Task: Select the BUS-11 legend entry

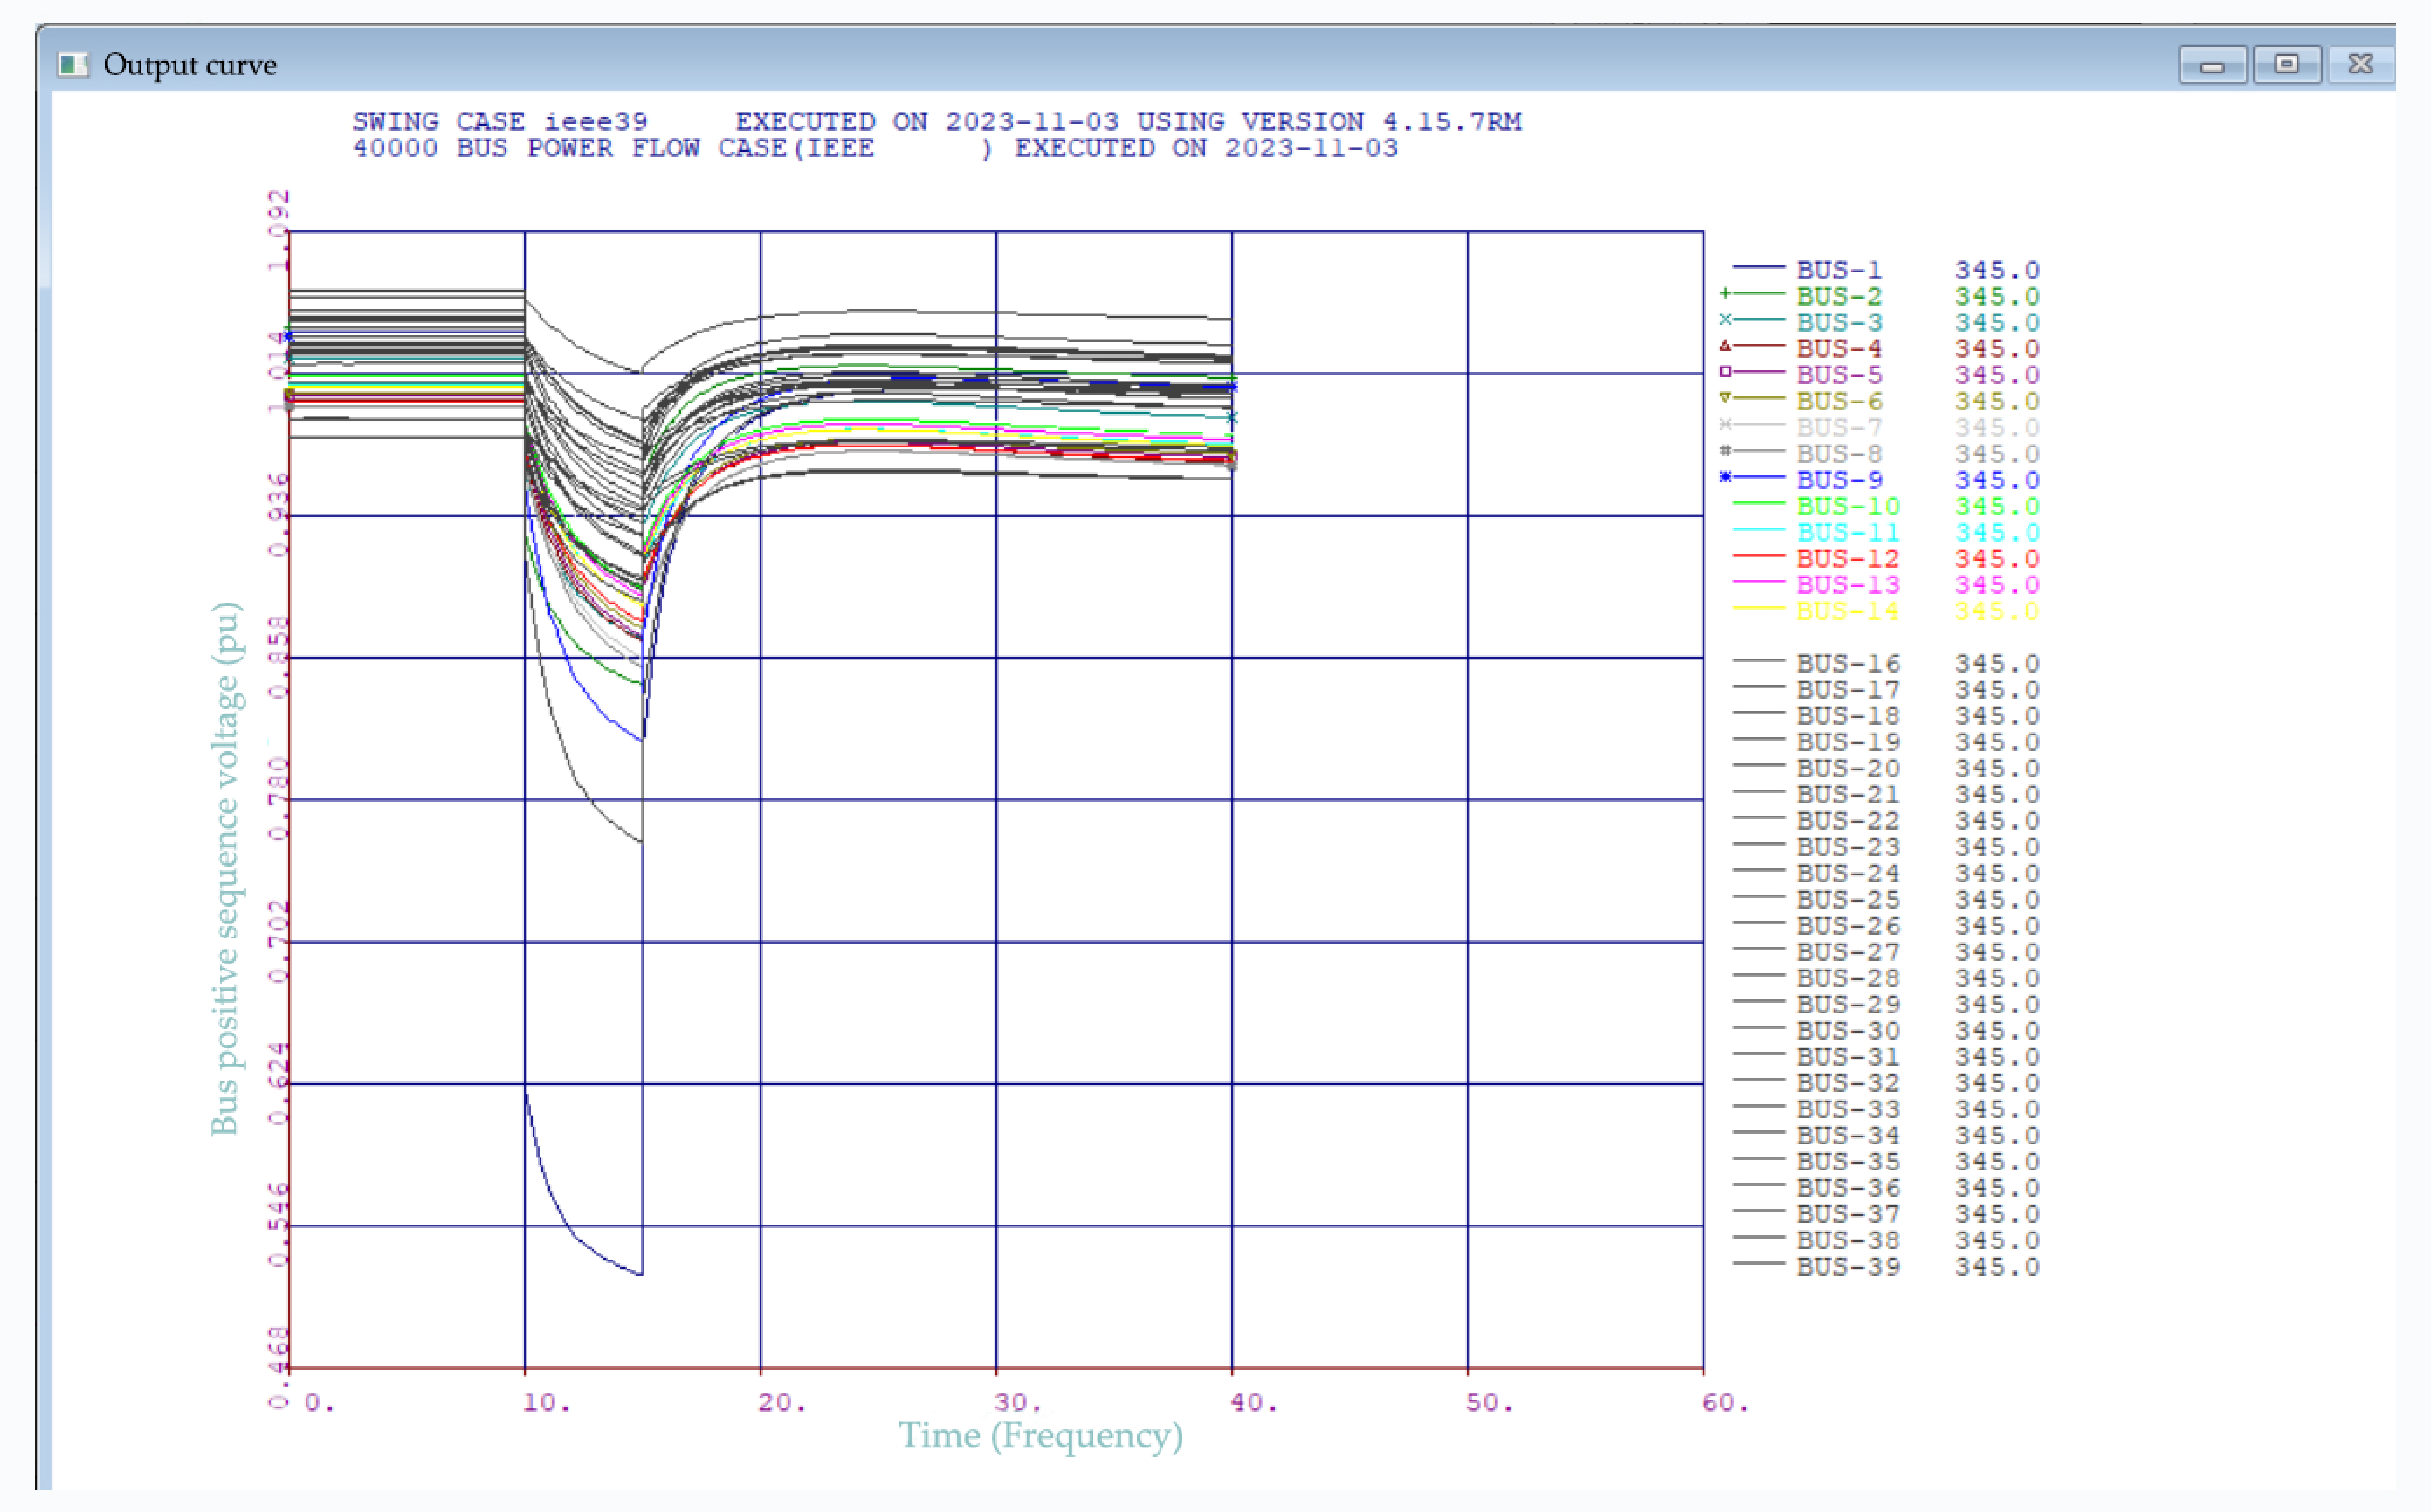Action: click(1886, 532)
